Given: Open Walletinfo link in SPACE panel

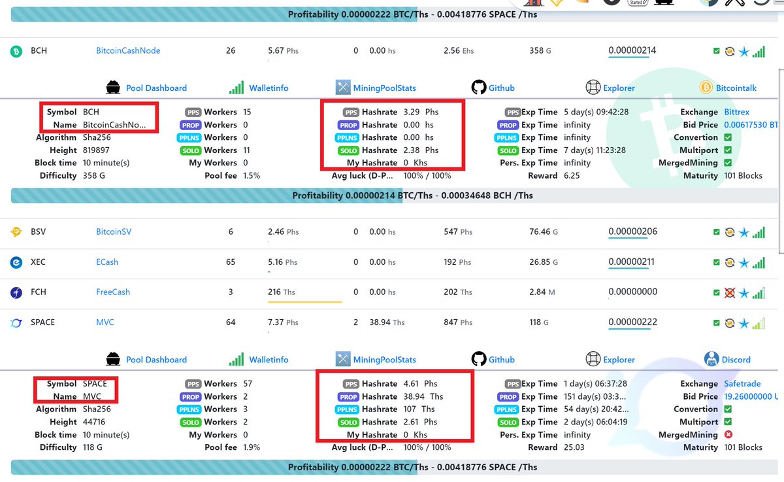Looking at the screenshot, I should tap(269, 360).
